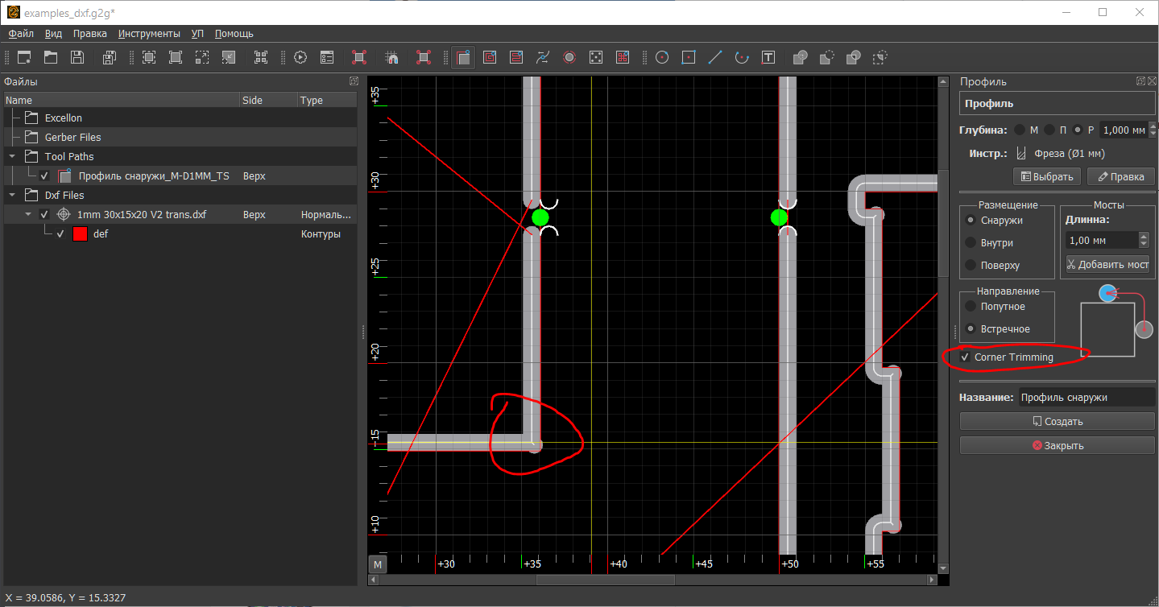Select the Profile toolpath tool
This screenshot has height=607, width=1159.
pos(463,57)
